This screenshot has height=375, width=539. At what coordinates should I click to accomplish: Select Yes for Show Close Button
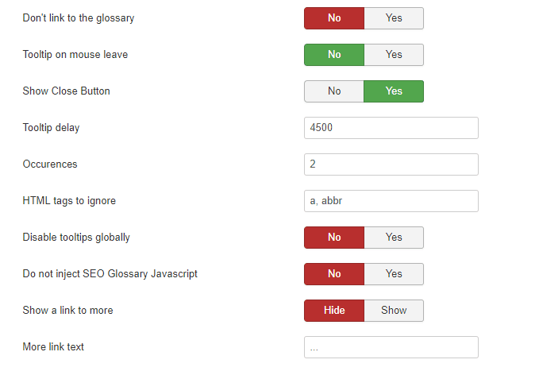click(x=394, y=91)
